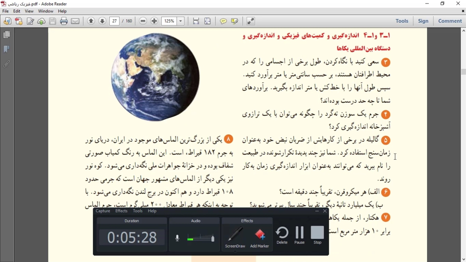Open the attachments paperclip panel
The width and height of the screenshot is (466, 262).
point(7,64)
